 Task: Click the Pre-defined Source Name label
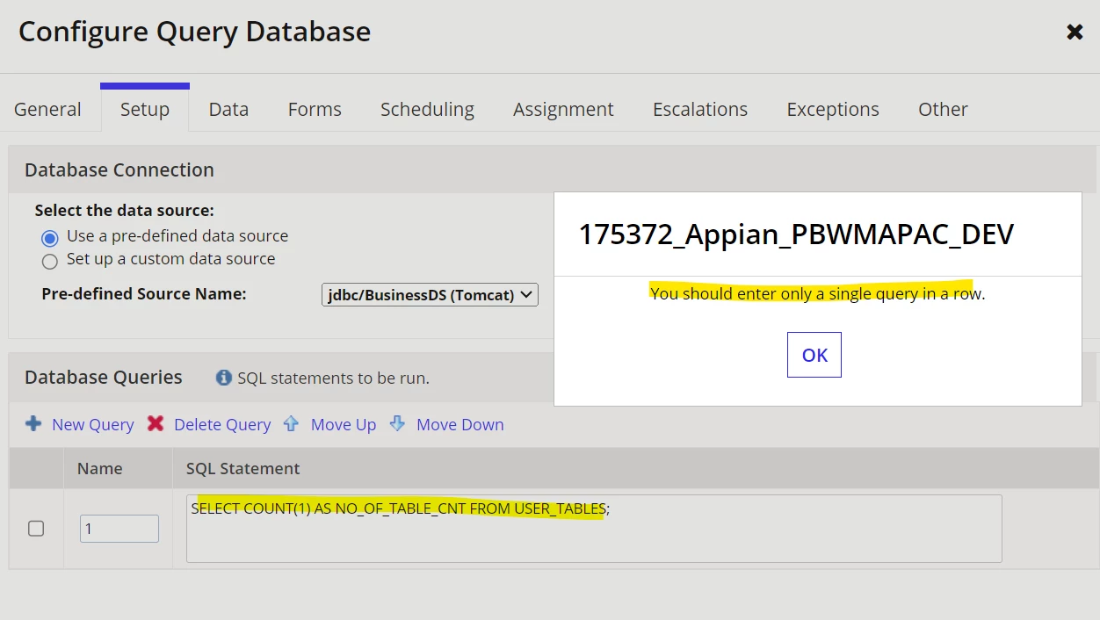(x=144, y=294)
